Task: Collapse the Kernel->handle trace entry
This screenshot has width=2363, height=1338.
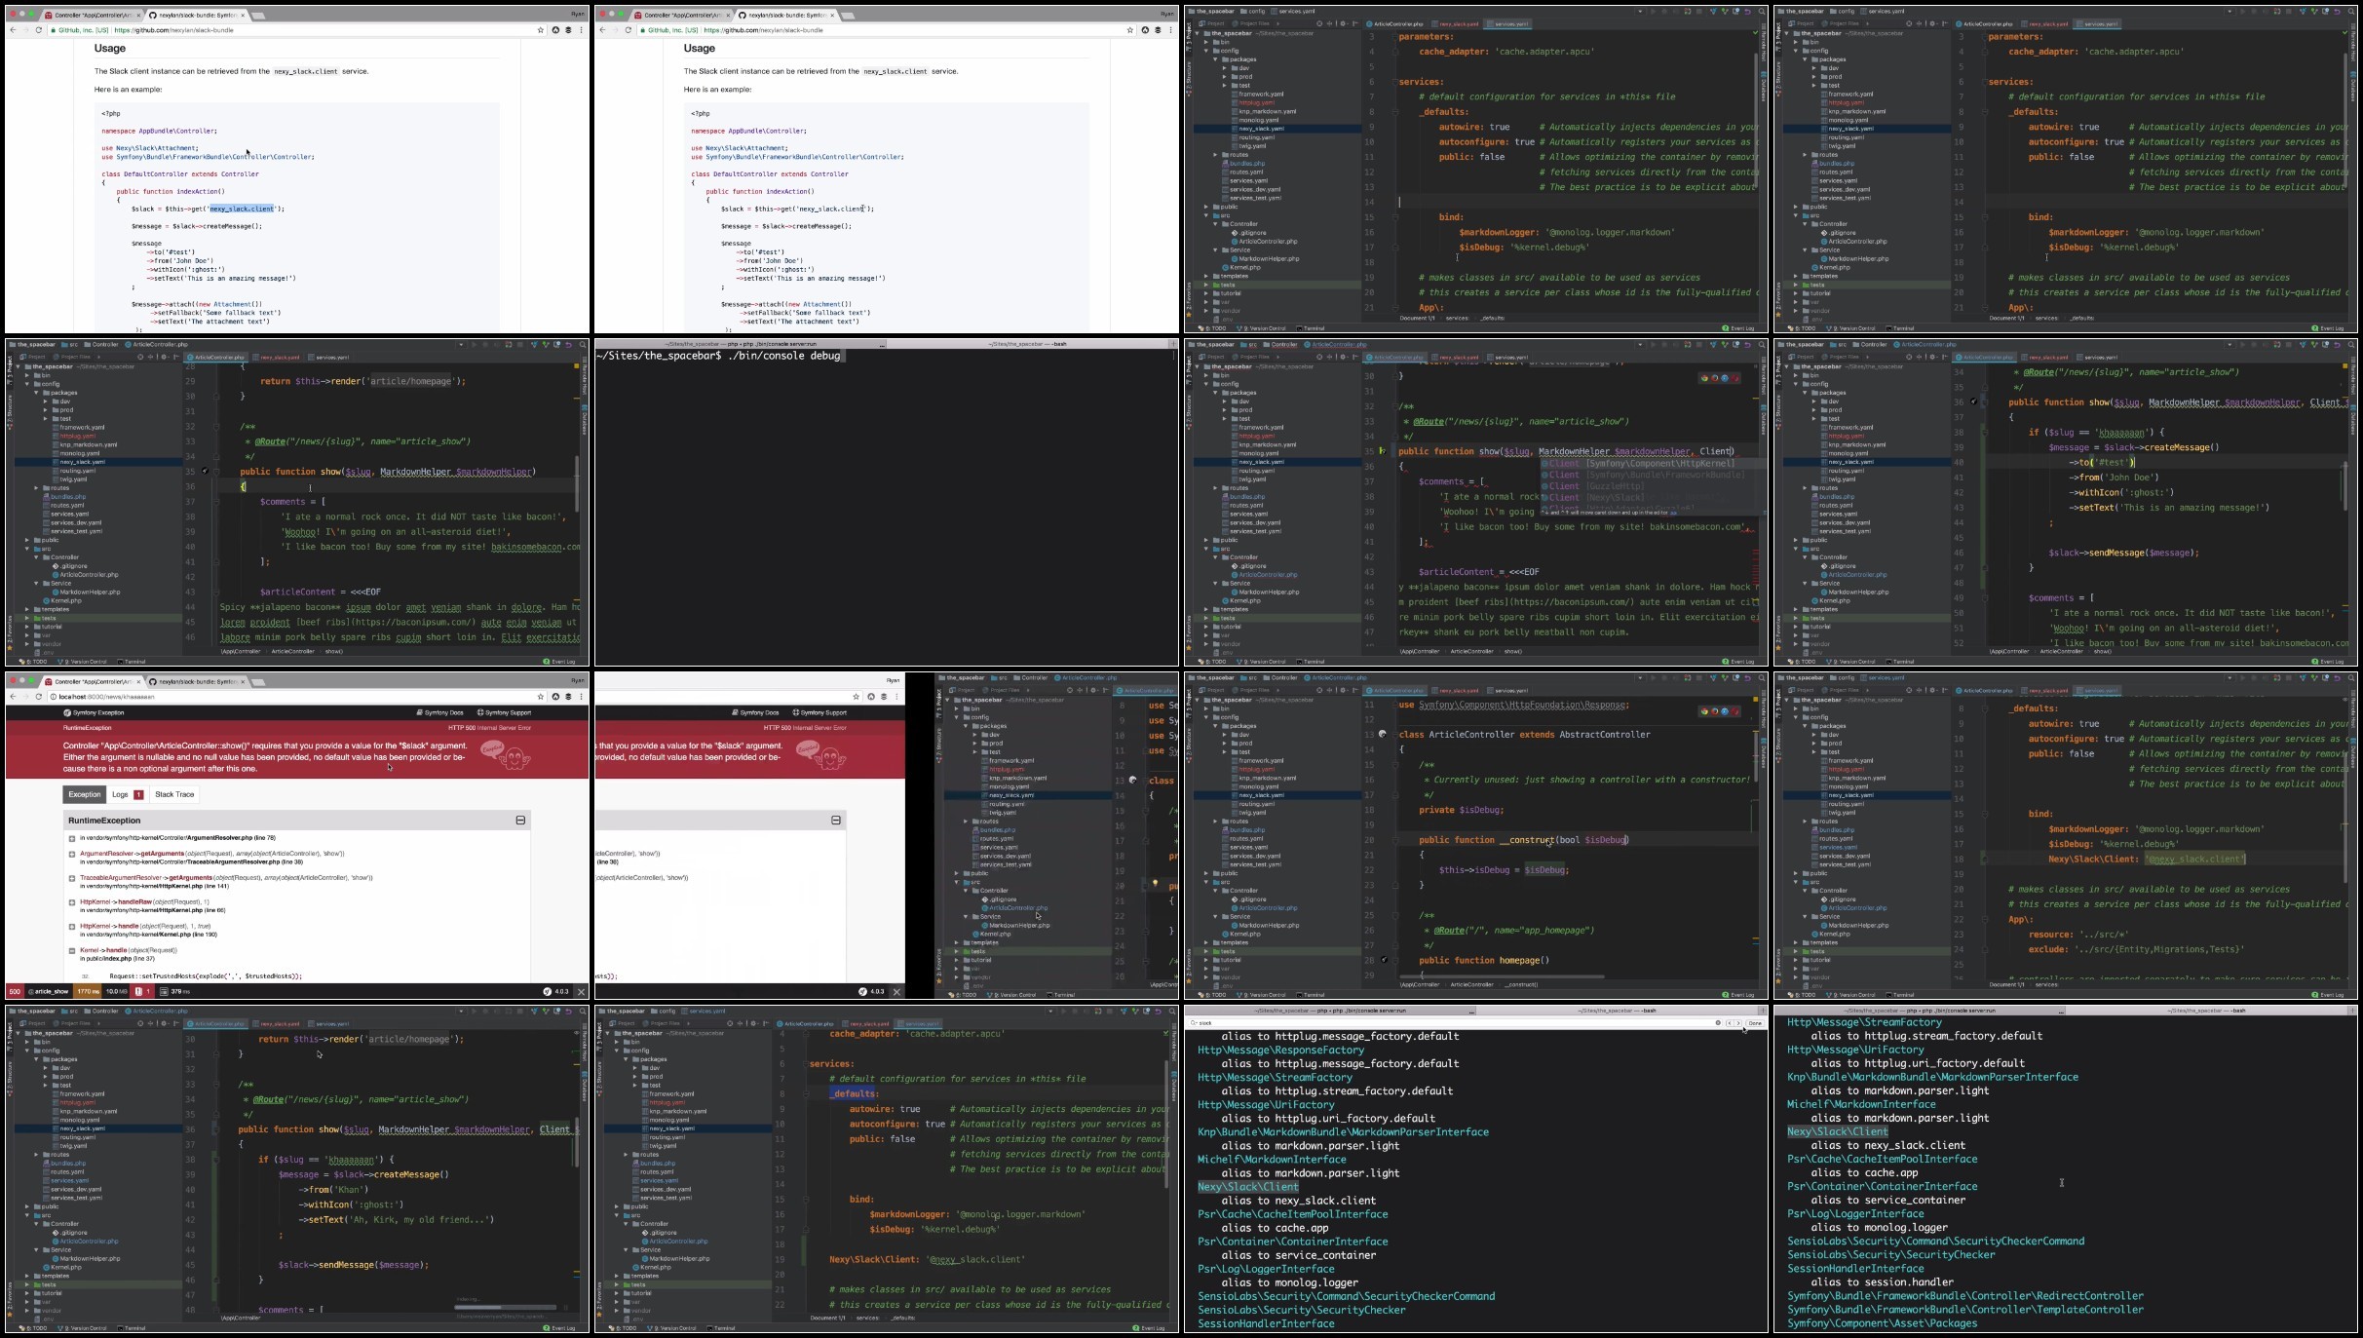Action: tap(72, 950)
